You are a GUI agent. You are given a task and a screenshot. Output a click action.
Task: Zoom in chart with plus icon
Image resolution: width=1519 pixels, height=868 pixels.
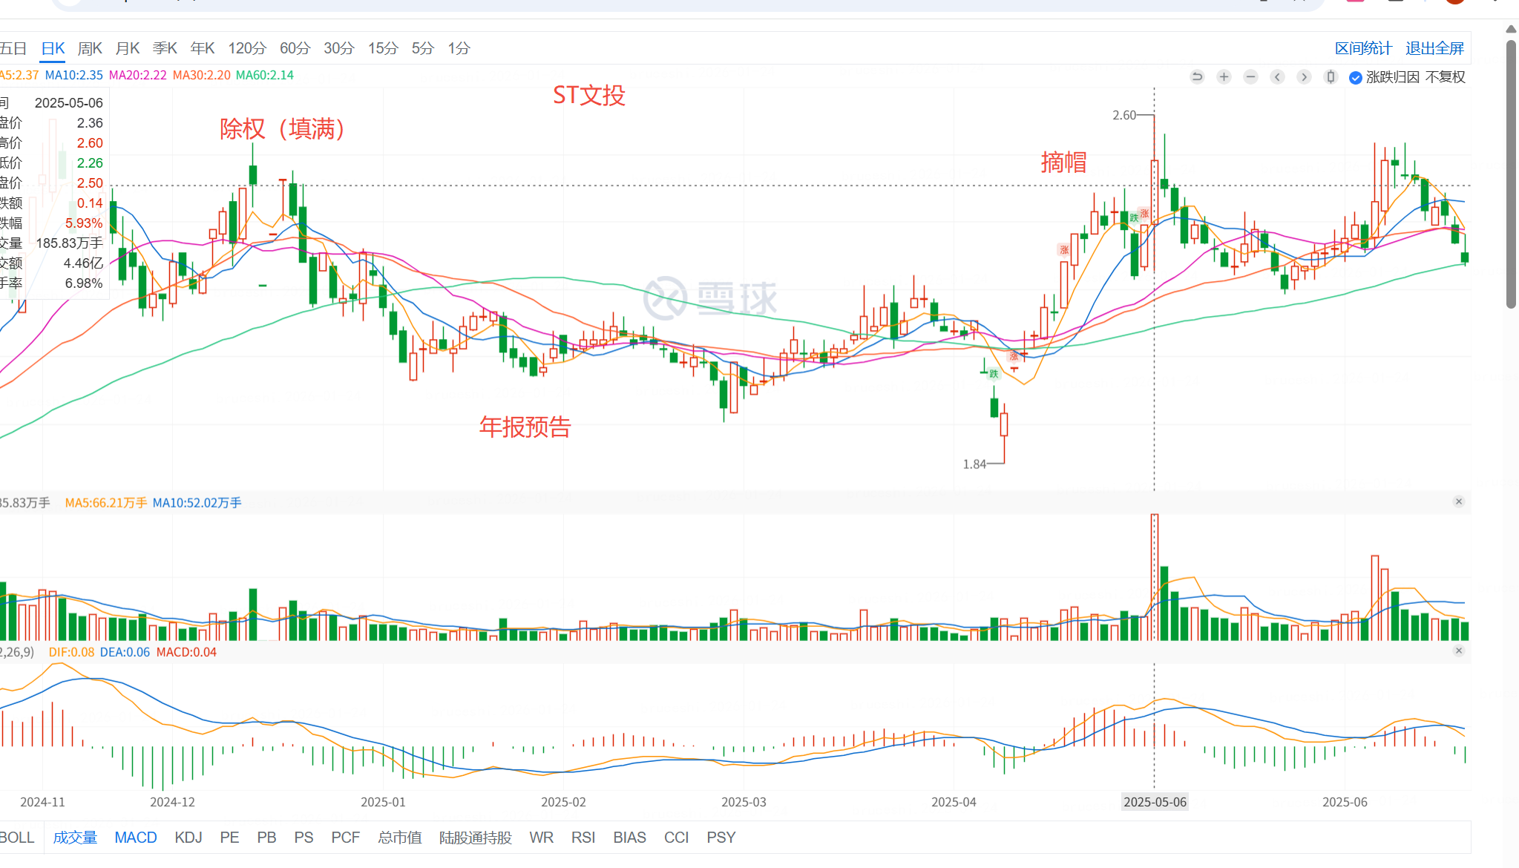[1224, 77]
